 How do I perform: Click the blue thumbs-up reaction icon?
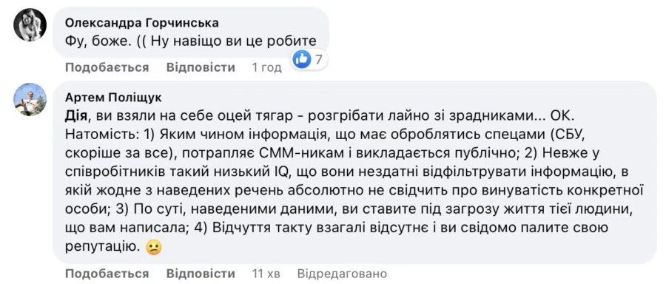[302, 60]
